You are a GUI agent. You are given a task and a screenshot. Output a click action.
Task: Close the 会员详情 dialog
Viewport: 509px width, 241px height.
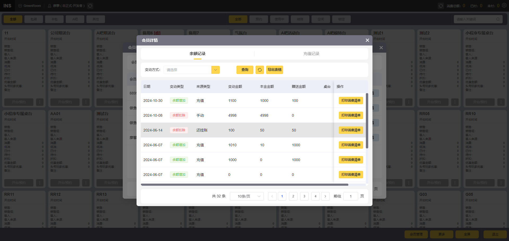tap(367, 40)
